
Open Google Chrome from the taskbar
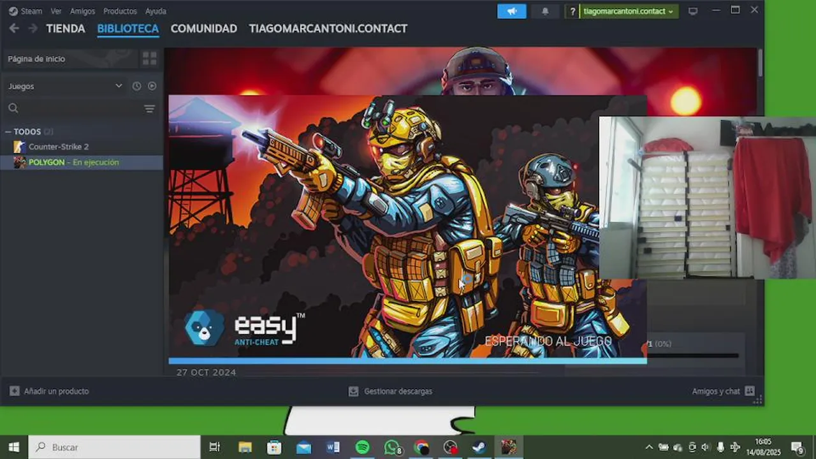coord(421,447)
